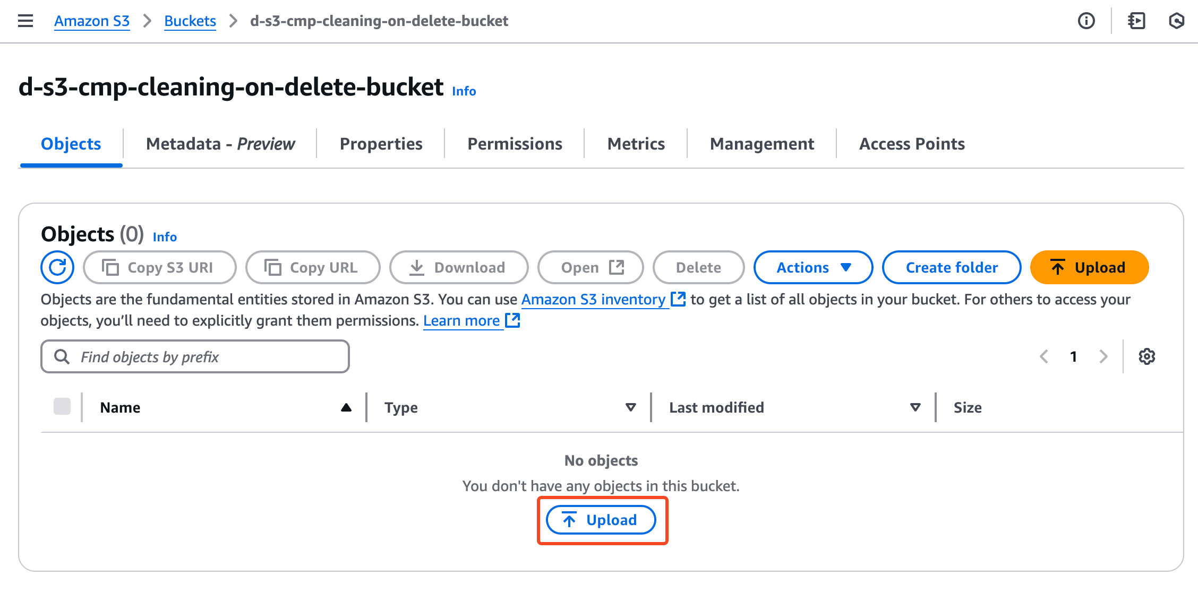Click the next page chevron

point(1103,356)
